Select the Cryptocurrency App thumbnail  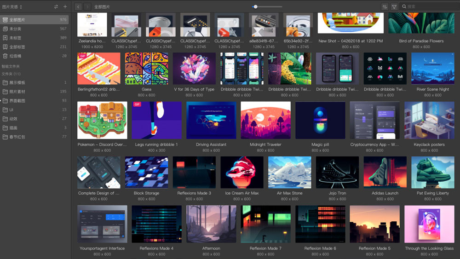click(374, 120)
